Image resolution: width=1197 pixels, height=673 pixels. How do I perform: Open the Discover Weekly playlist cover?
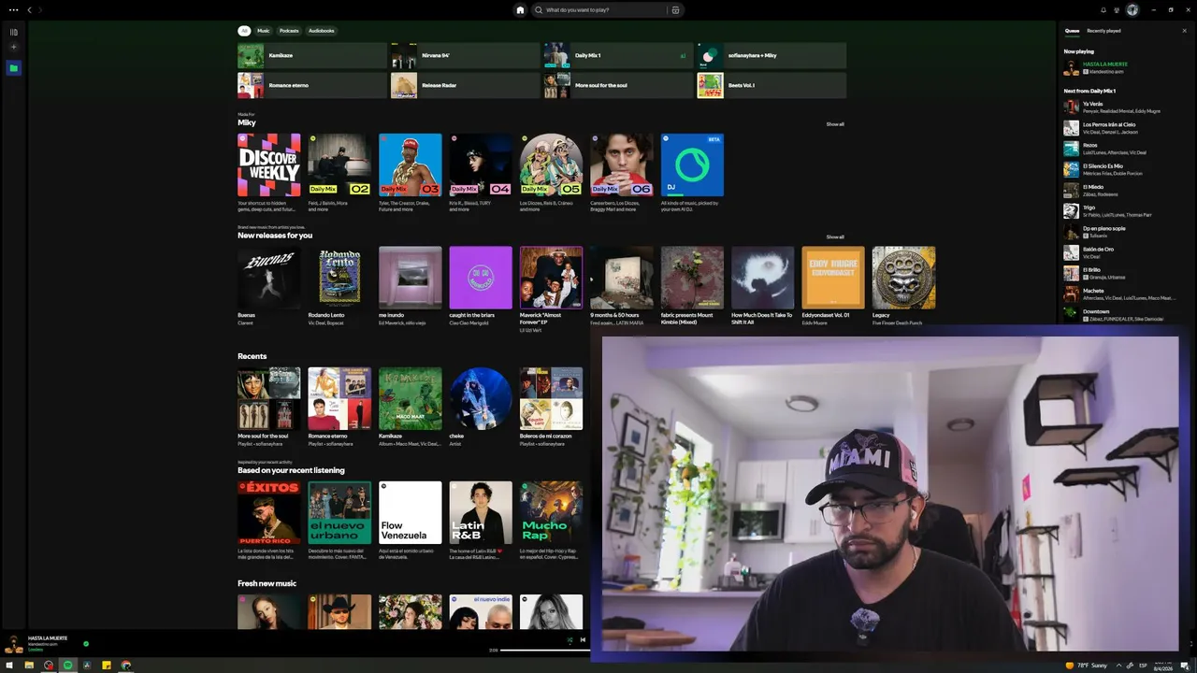coord(269,165)
